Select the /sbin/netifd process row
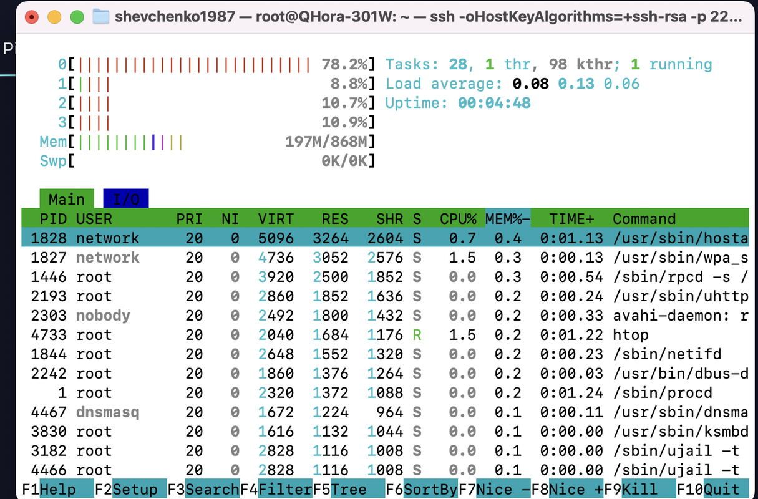 385,354
